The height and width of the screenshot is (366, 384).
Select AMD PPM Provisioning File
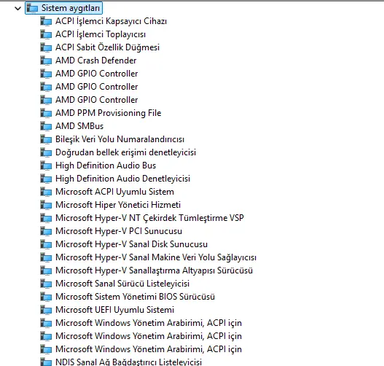pos(109,113)
